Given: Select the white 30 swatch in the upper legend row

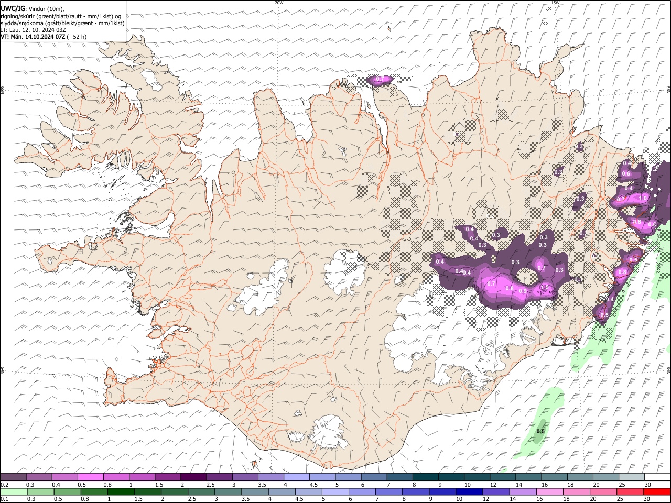Looking at the screenshot, I should click(658, 477).
